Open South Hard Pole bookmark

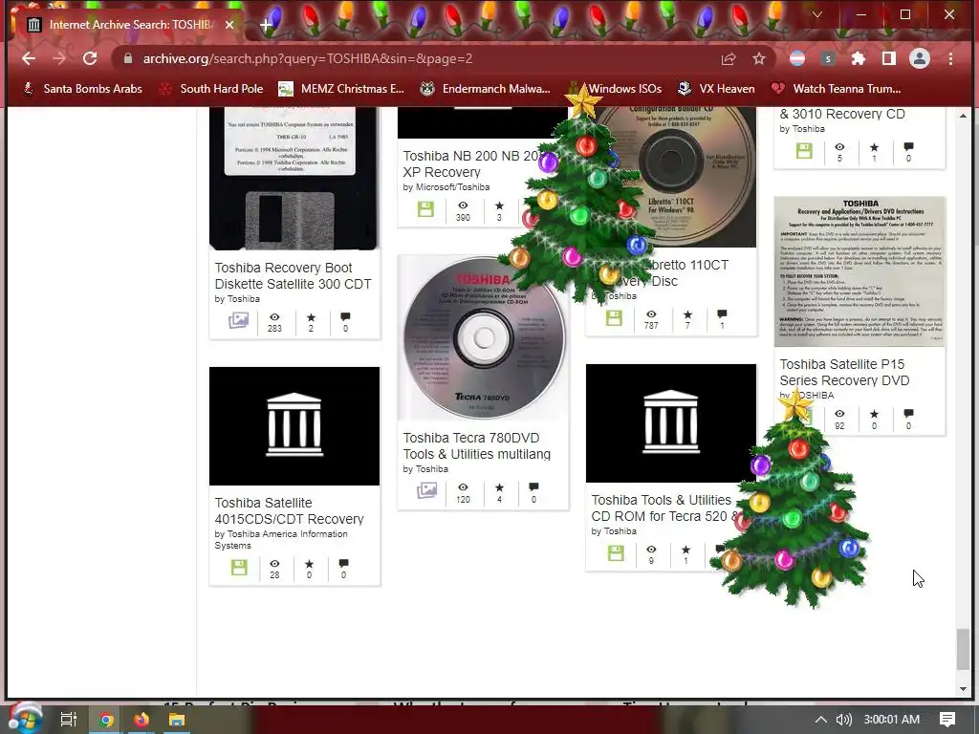coord(211,89)
